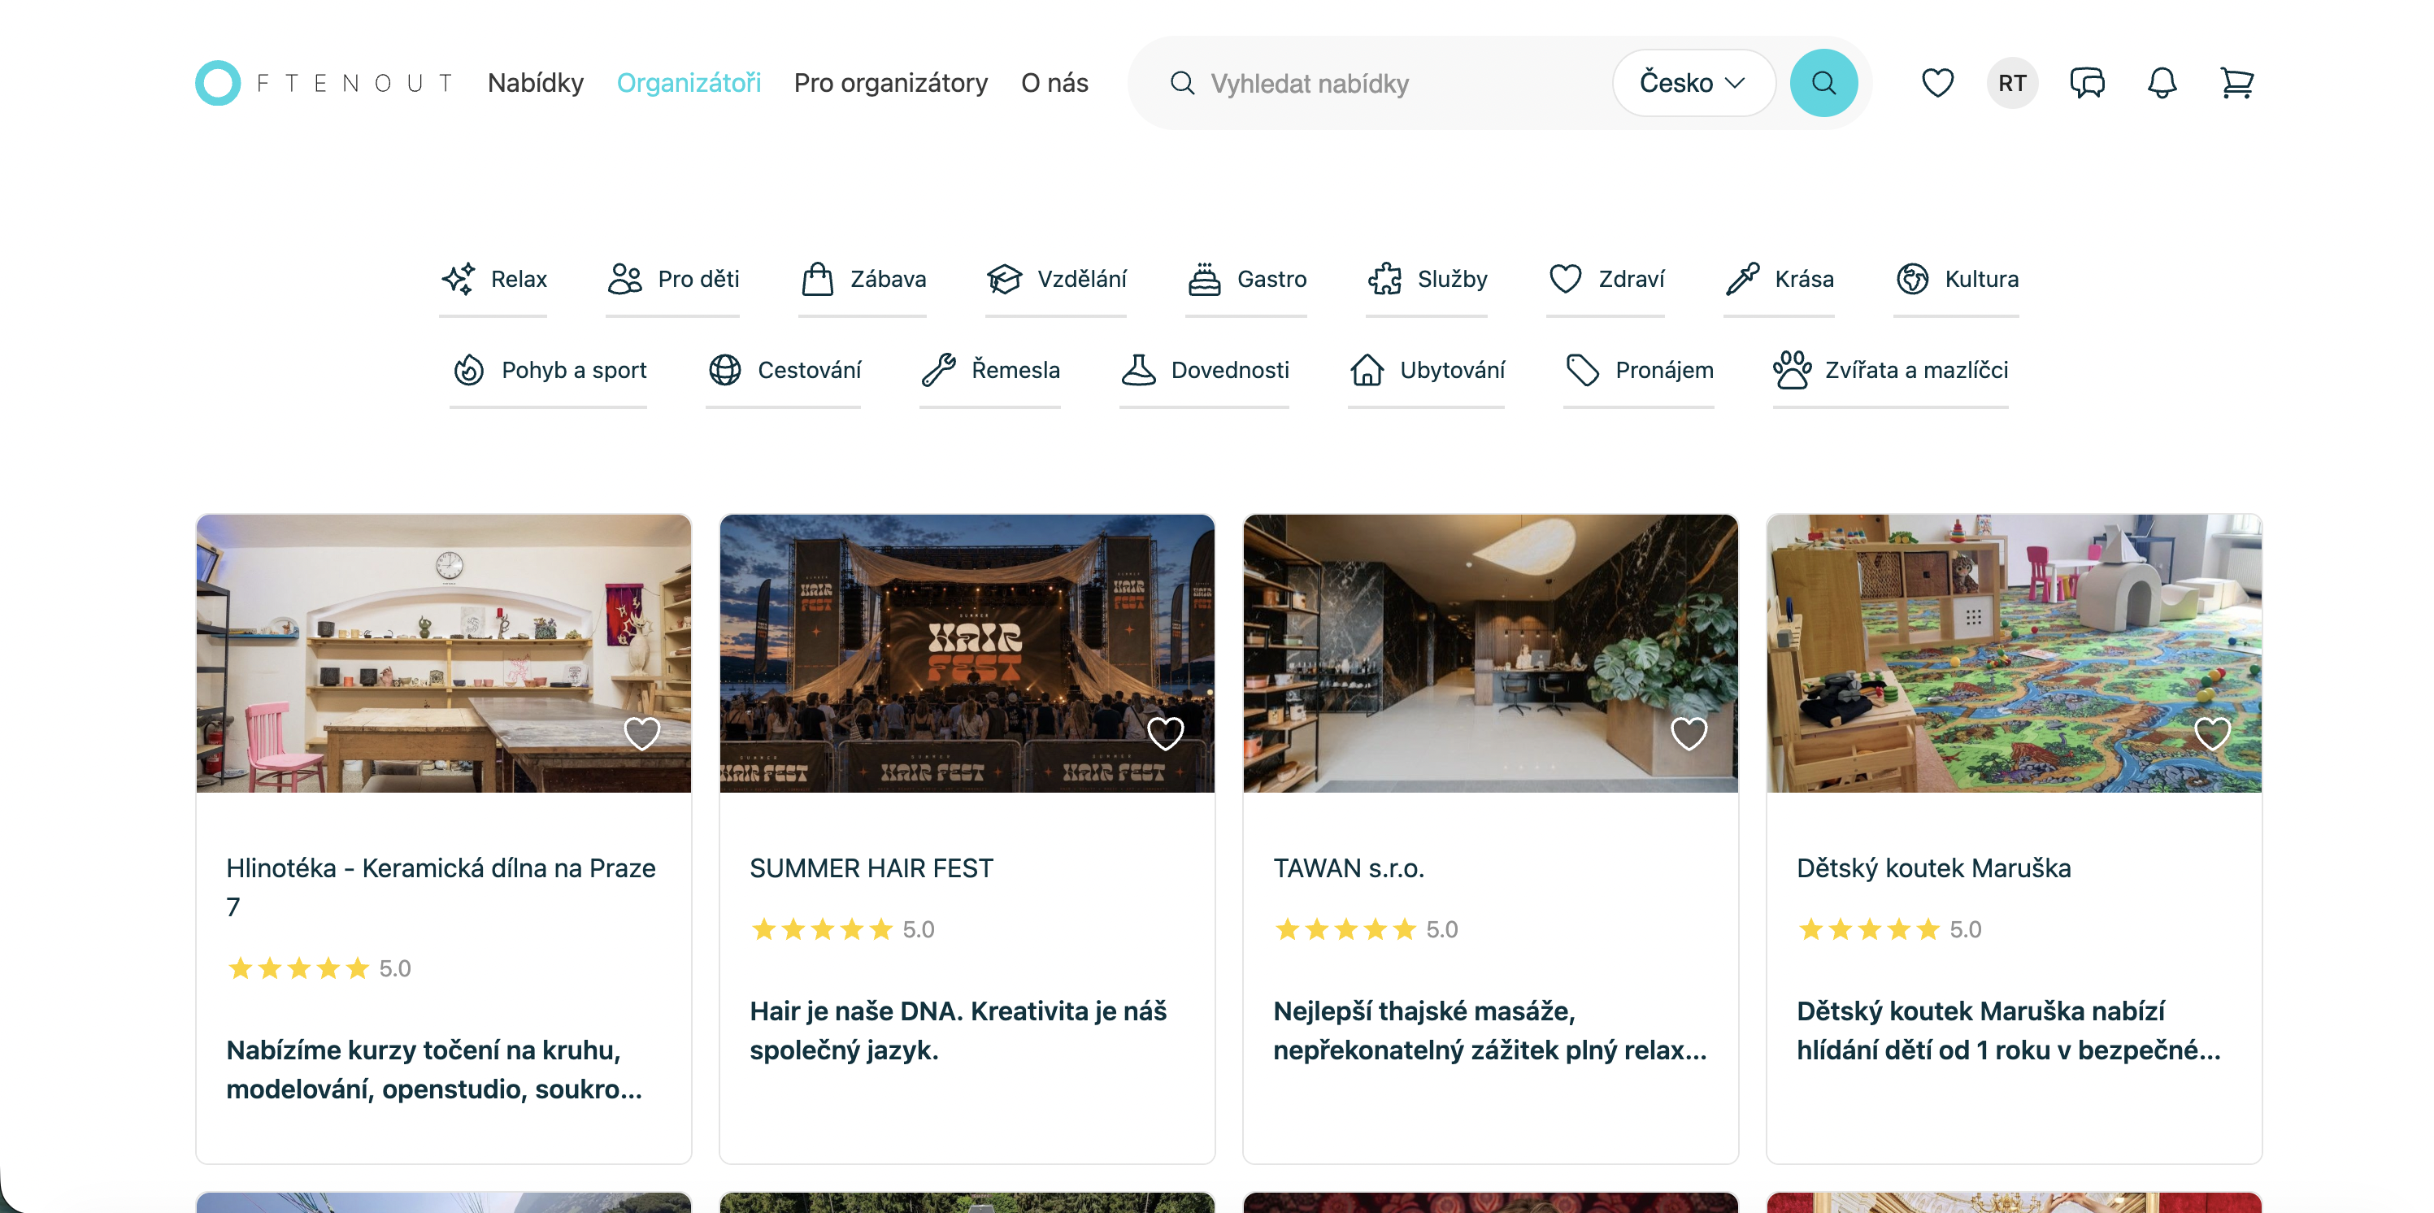Expand the Česko country dropdown

pyautogui.click(x=1693, y=83)
